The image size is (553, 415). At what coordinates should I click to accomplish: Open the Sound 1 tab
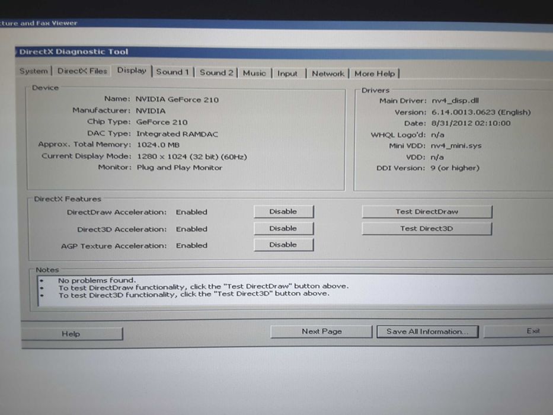[x=173, y=72]
